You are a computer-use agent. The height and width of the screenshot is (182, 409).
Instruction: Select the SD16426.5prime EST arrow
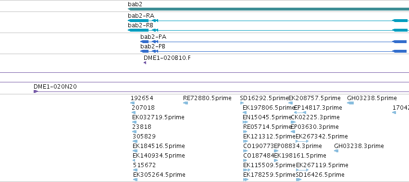[298, 180]
